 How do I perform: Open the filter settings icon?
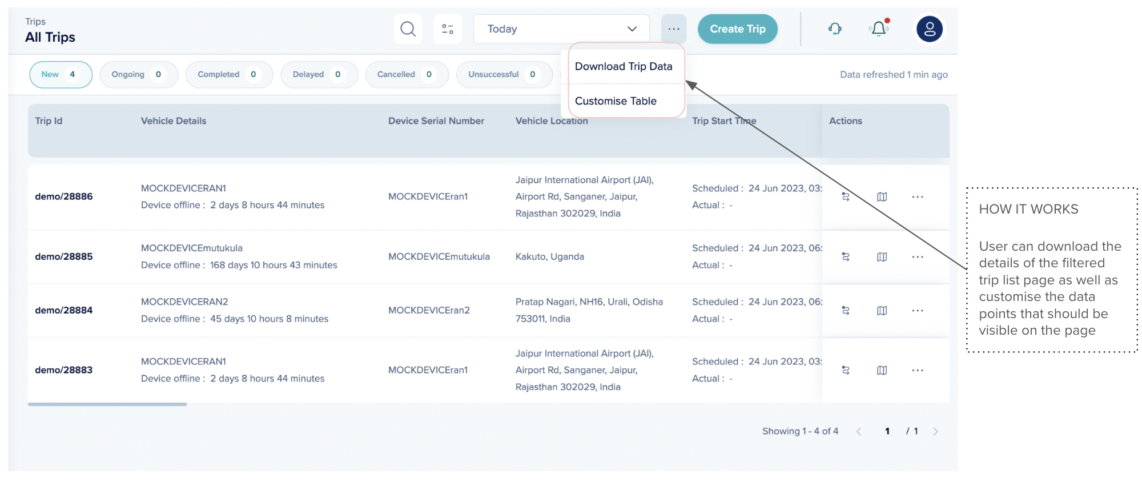click(x=448, y=29)
